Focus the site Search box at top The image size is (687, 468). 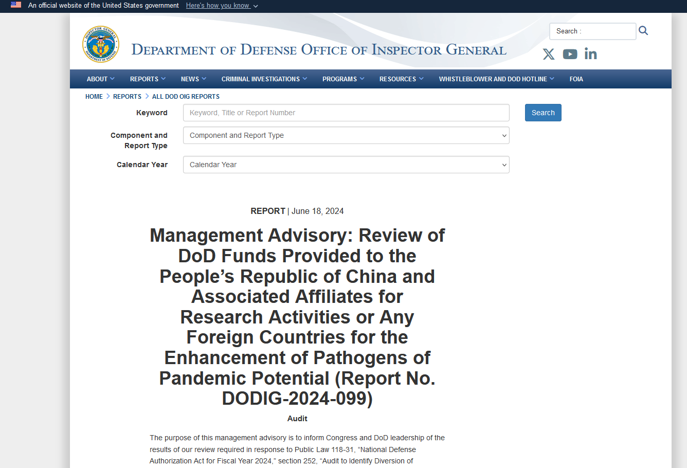click(592, 31)
